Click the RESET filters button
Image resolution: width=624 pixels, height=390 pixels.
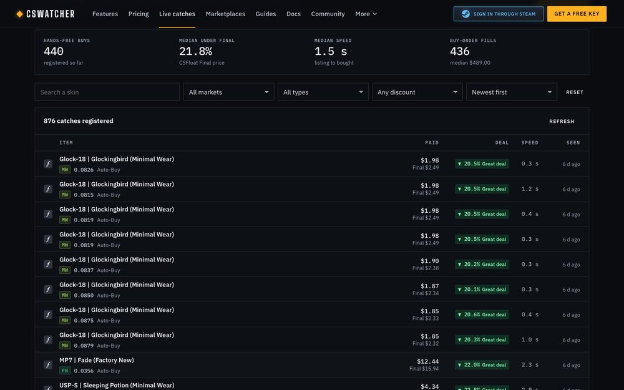[575, 92]
